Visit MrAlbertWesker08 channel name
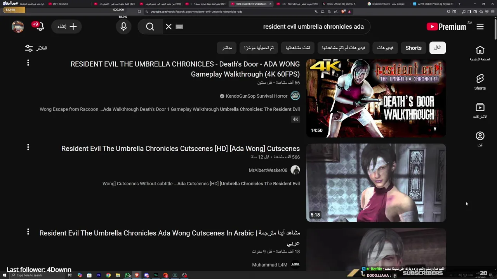The height and width of the screenshot is (279, 497). pos(268,170)
